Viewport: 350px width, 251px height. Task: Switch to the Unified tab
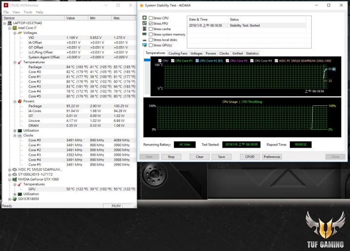[237, 53]
